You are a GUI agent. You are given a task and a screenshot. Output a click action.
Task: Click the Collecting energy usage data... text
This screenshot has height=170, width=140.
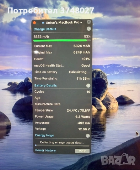coord(62,142)
